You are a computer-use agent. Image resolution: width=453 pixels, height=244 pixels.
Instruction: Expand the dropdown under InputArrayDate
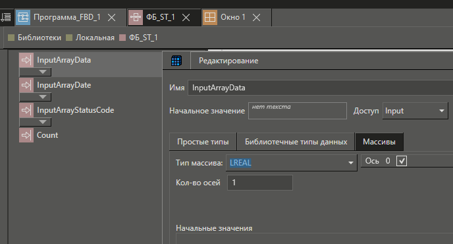[x=36, y=97]
